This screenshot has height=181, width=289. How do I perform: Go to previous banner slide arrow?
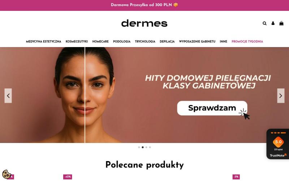tap(8, 96)
